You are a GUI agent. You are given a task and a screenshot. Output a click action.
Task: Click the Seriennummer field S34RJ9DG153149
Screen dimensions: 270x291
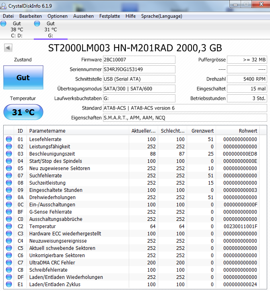[139, 69]
